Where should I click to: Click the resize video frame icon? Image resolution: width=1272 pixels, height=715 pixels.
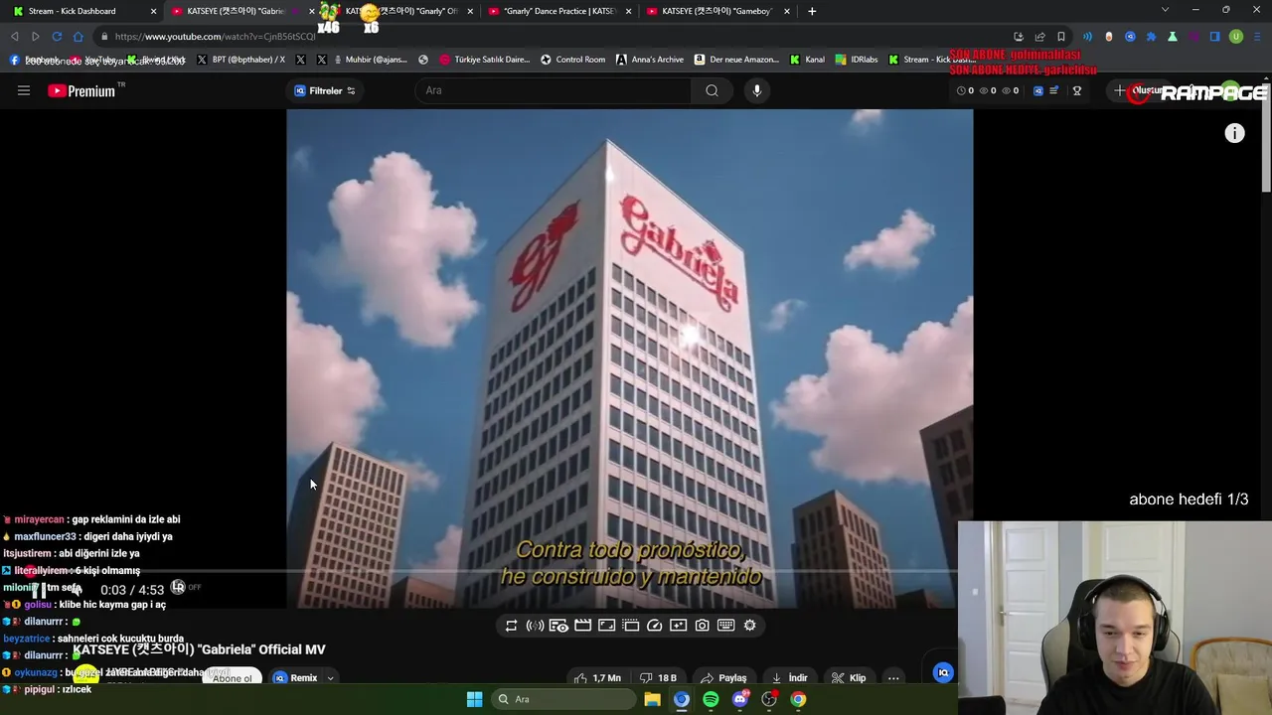(607, 626)
